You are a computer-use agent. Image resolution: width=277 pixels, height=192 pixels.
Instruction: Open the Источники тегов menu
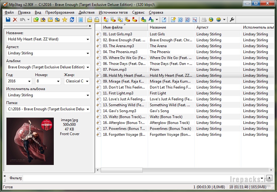point(113,12)
